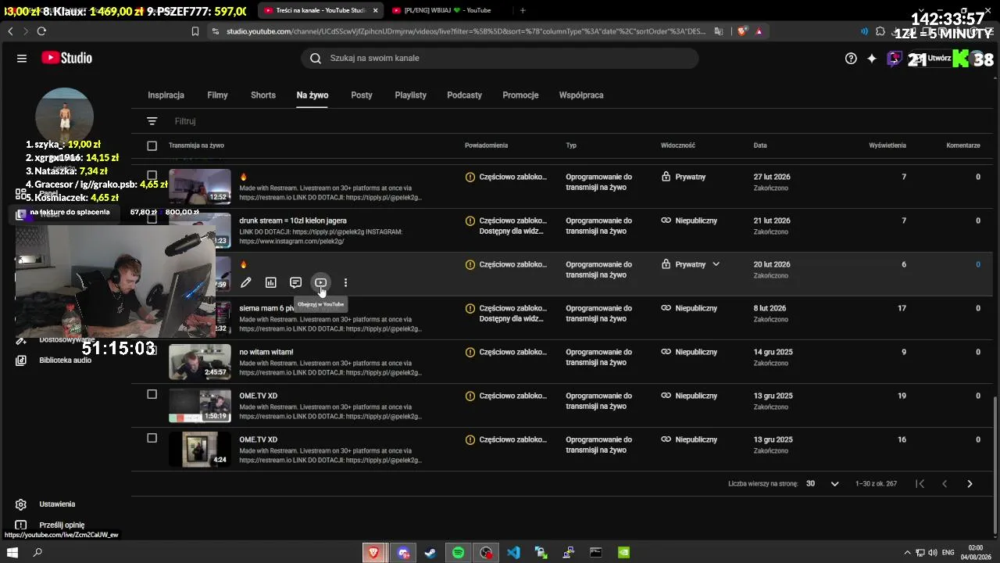Click the Ustawienia gear icon in the sidebar

(21, 504)
